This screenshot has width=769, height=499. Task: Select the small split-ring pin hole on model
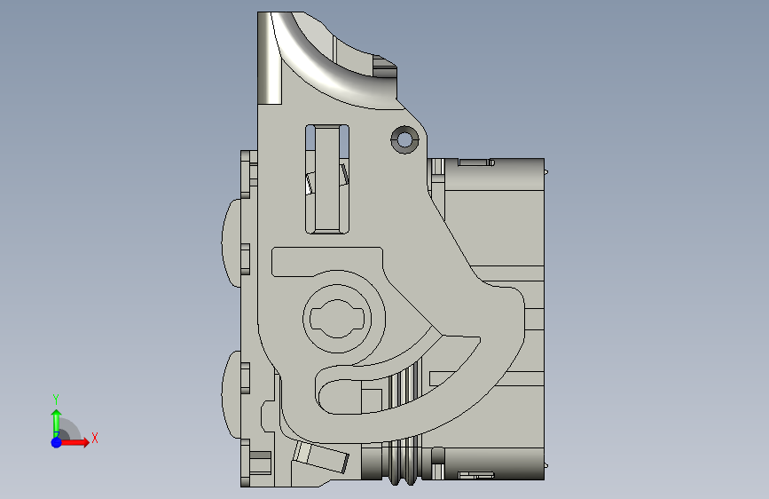tap(404, 139)
